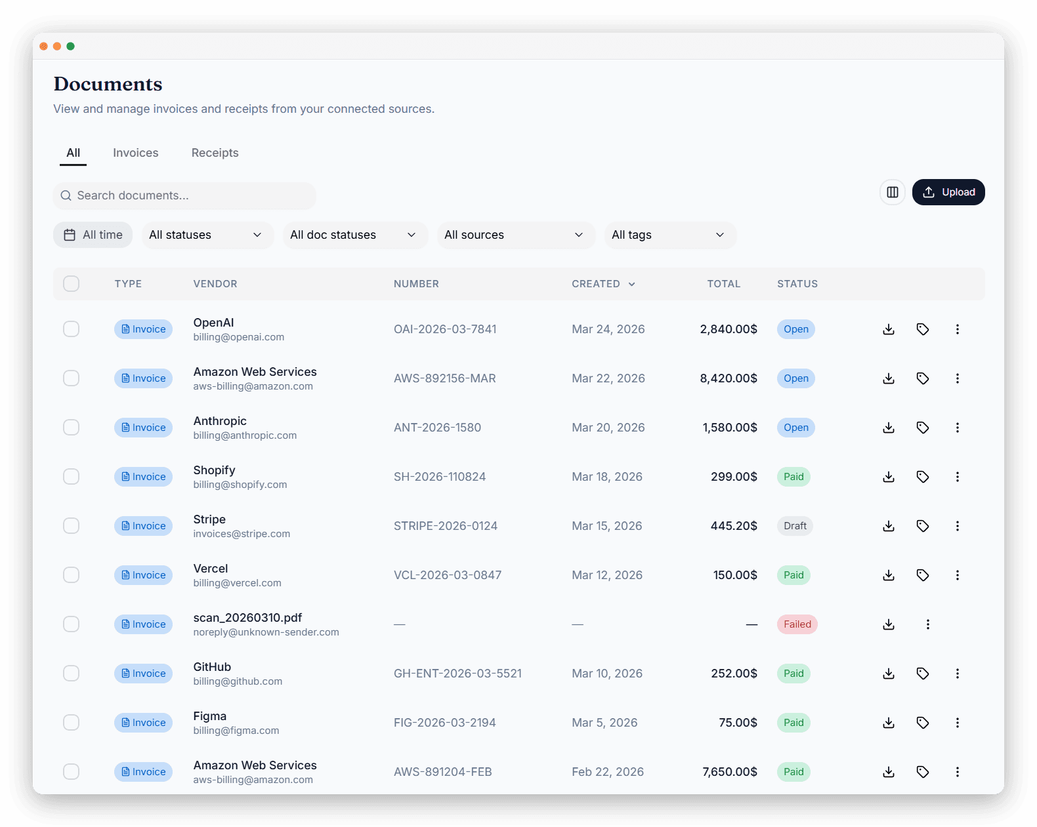Click the Amazon Web Services 8,420.00$ total
The height and width of the screenshot is (827, 1037).
tap(729, 378)
